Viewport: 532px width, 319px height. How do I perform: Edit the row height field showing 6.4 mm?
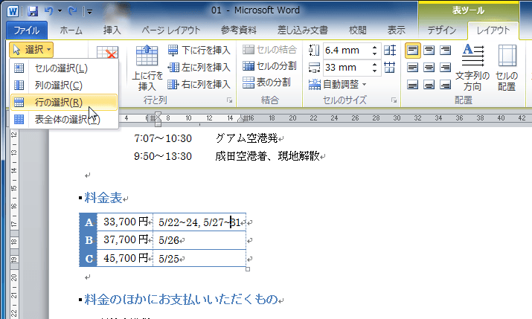pos(346,51)
